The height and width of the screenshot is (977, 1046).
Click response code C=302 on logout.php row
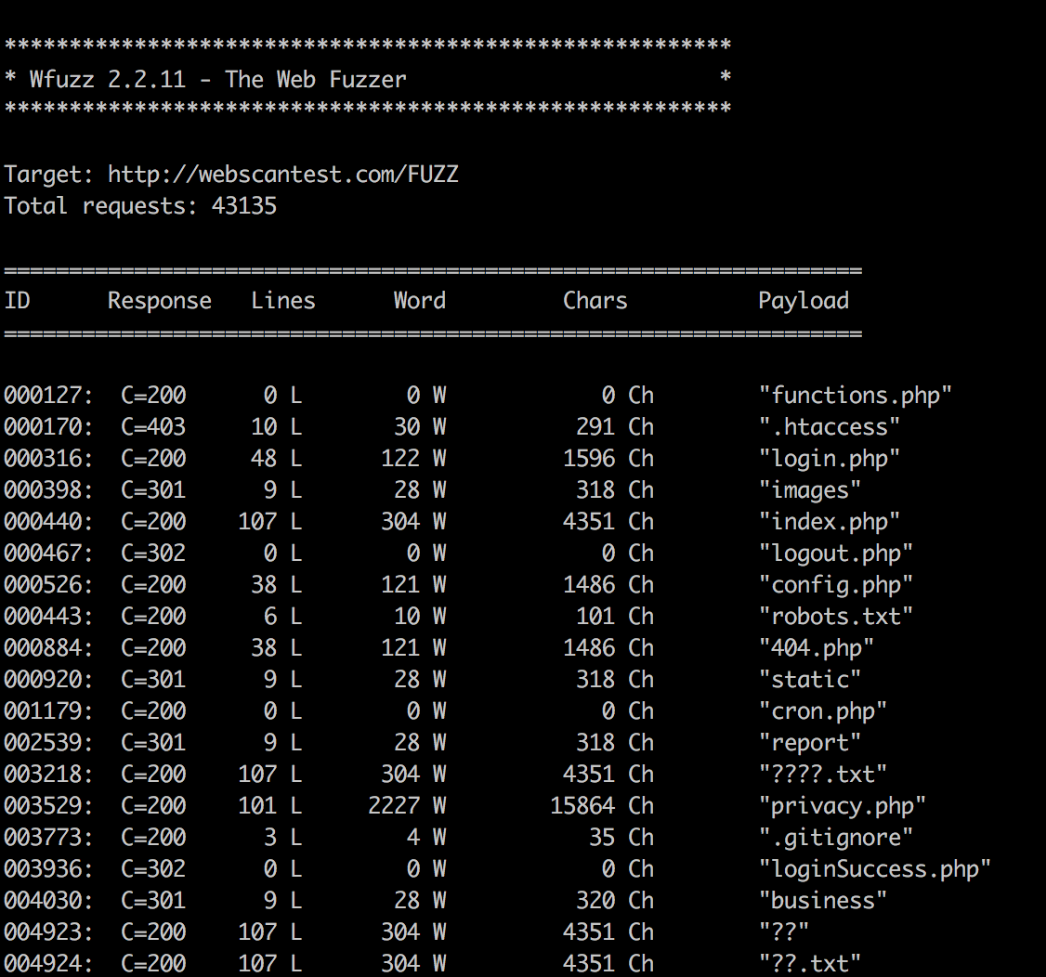153,554
